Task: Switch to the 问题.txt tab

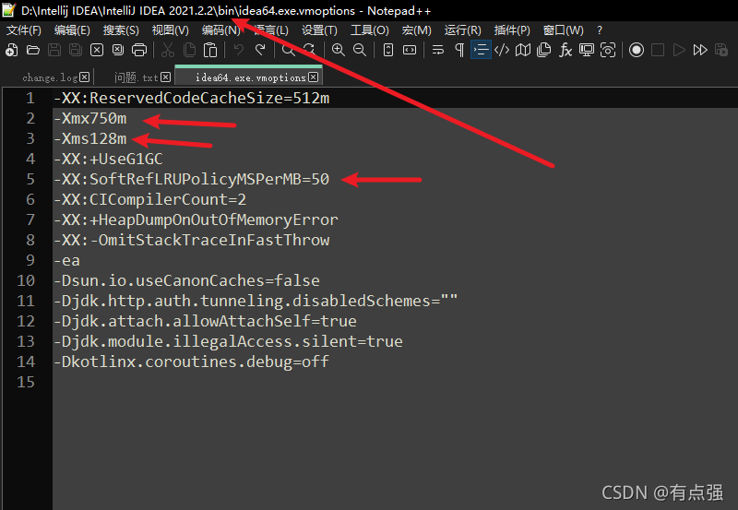Action: [137, 77]
